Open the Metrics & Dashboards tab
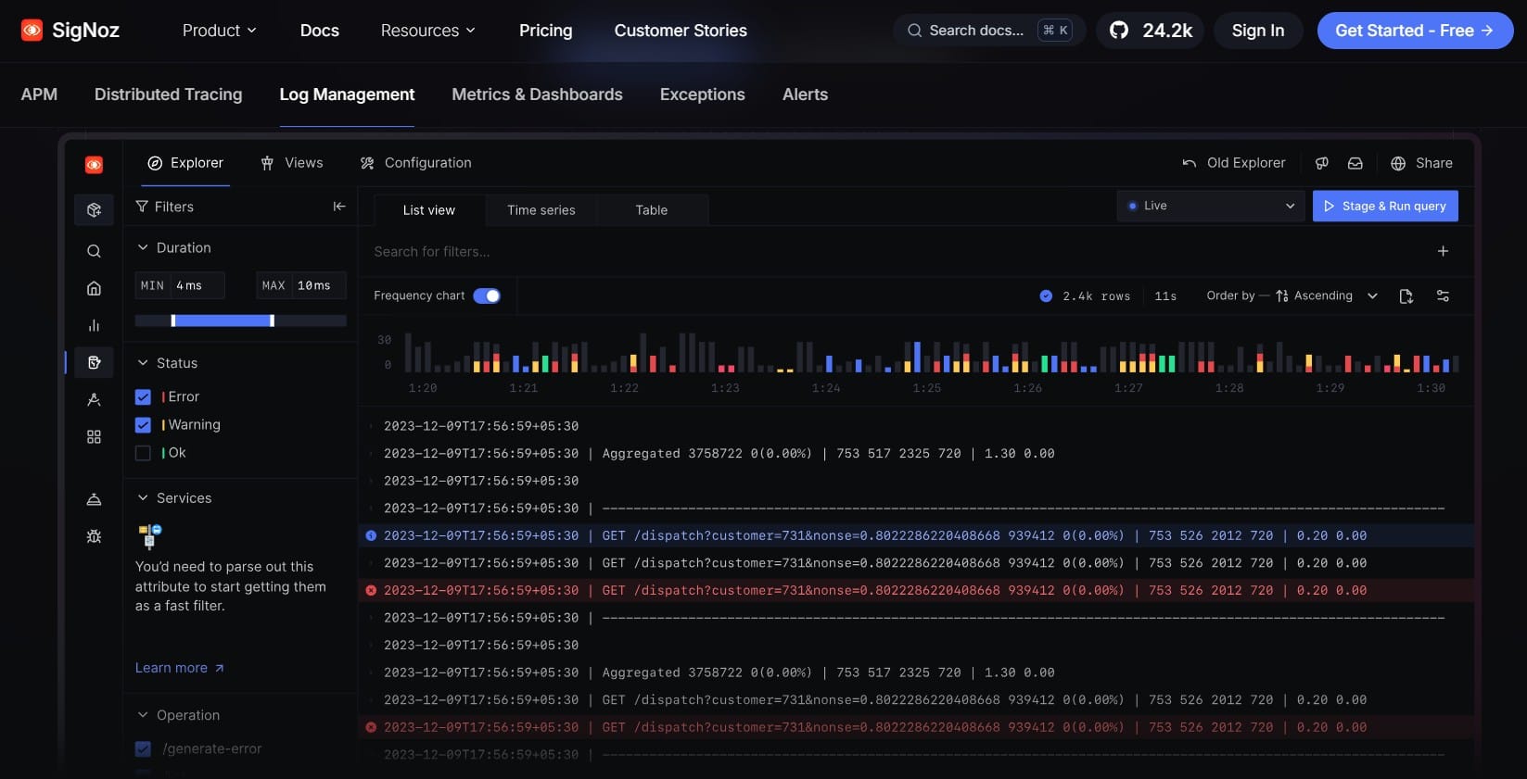The height and width of the screenshot is (779, 1527). coord(537,94)
